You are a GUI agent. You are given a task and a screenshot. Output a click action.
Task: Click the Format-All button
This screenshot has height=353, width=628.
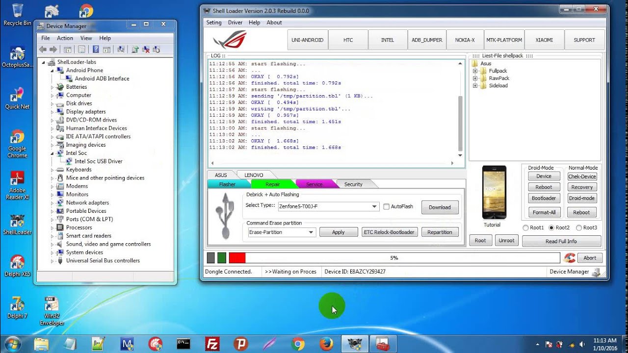tap(544, 212)
